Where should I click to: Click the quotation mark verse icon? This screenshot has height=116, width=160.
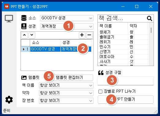point(101,73)
